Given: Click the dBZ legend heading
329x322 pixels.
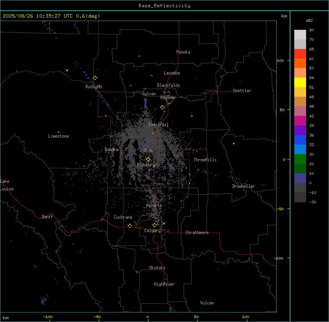Looking at the screenshot, I should point(309,21).
